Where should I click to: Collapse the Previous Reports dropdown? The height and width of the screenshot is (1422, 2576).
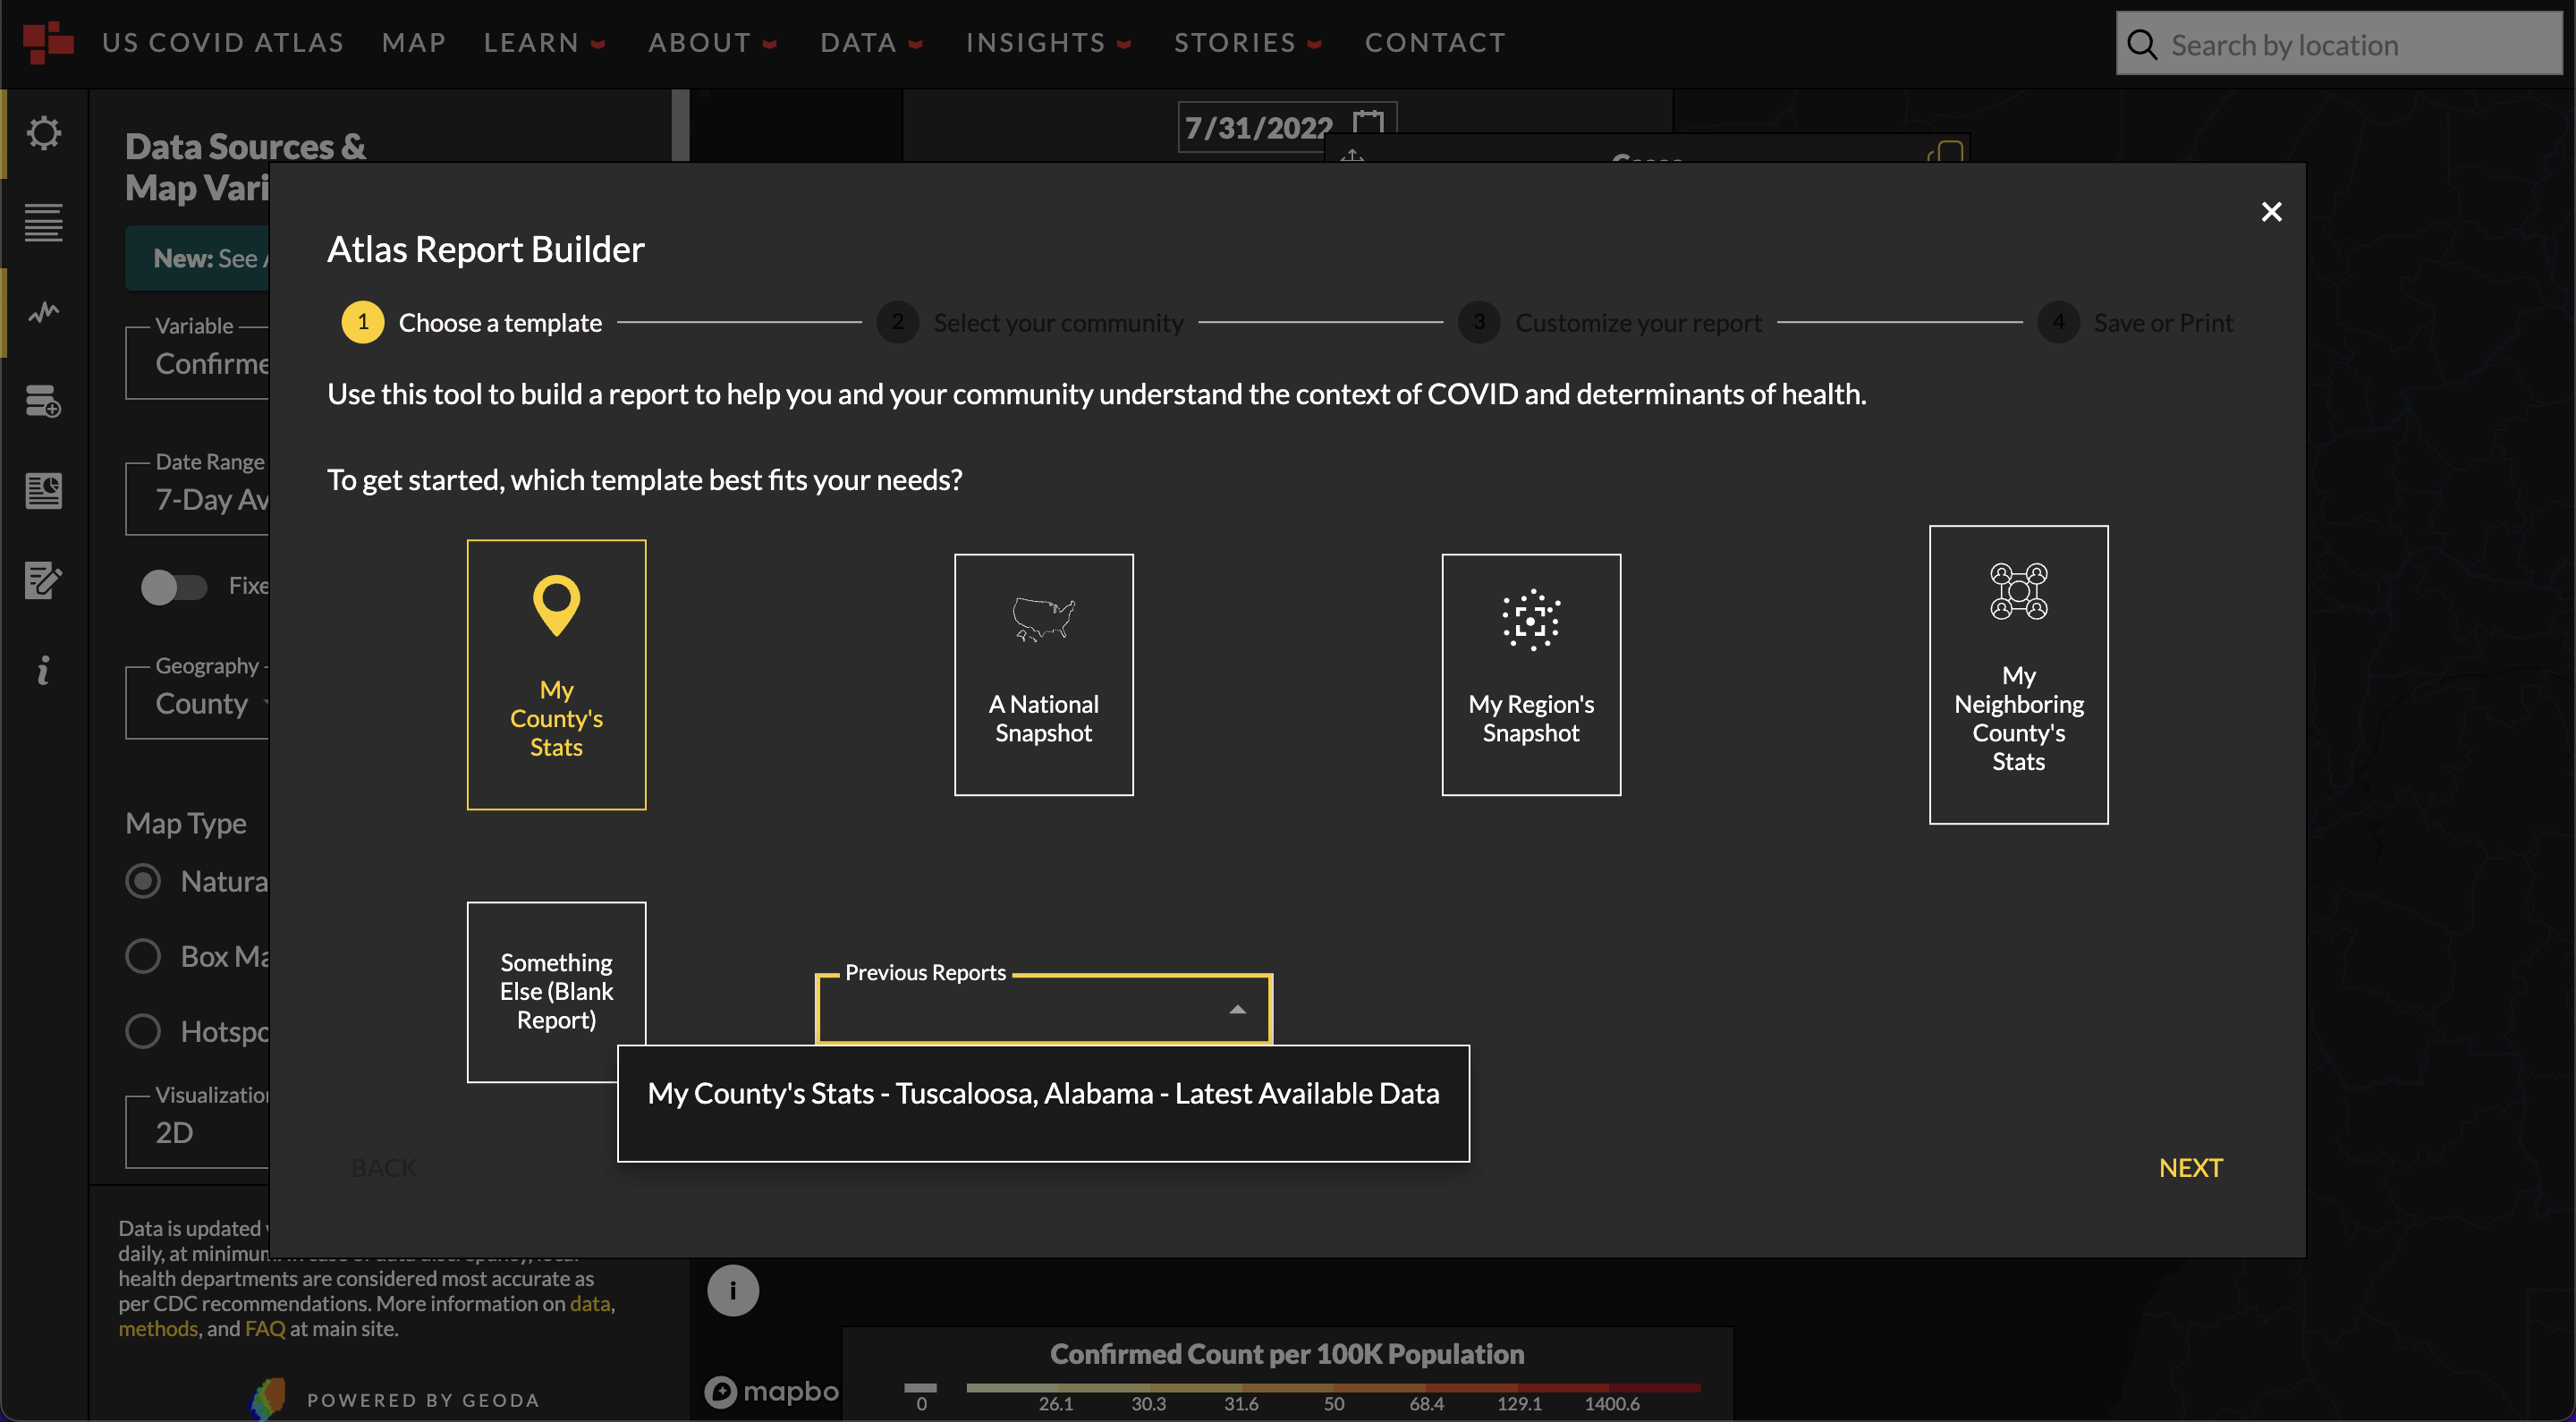tap(1237, 1009)
